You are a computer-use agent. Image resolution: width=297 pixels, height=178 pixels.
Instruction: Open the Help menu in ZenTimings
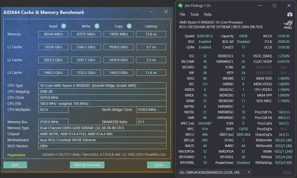(x=208, y=15)
